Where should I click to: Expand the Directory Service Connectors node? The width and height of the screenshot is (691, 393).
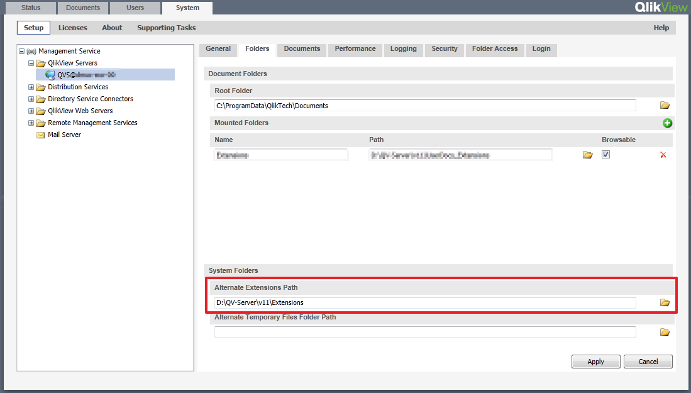coord(31,99)
